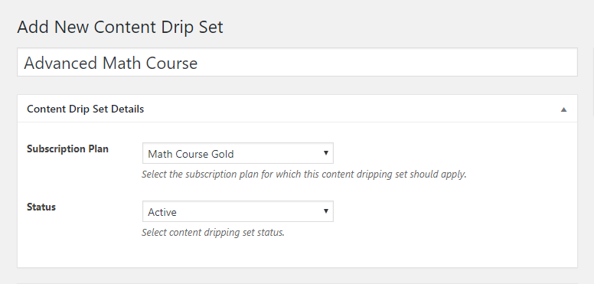This screenshot has height=284, width=594.
Task: Click the Advanced Math Course title field
Action: pos(297,62)
